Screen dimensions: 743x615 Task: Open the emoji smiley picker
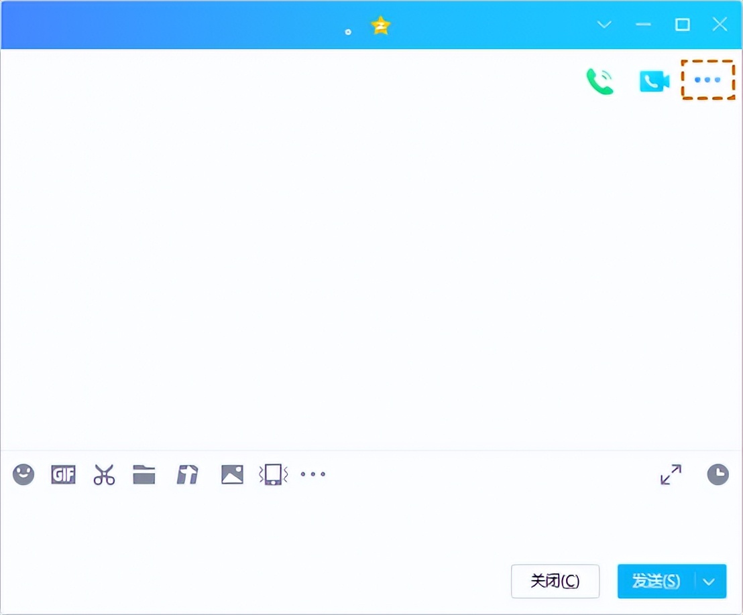click(23, 474)
